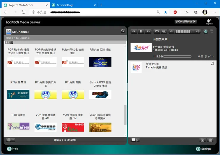Click the Logitech logo icon
Viewport: 220px width, 155px height.
coord(209,22)
